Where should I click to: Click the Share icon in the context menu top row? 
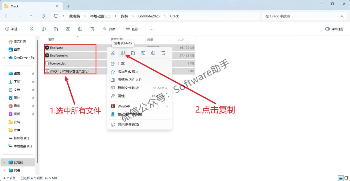[x=153, y=53]
